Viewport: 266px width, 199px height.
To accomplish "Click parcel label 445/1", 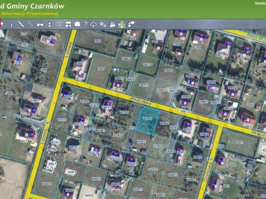I will (x=96, y=179).
